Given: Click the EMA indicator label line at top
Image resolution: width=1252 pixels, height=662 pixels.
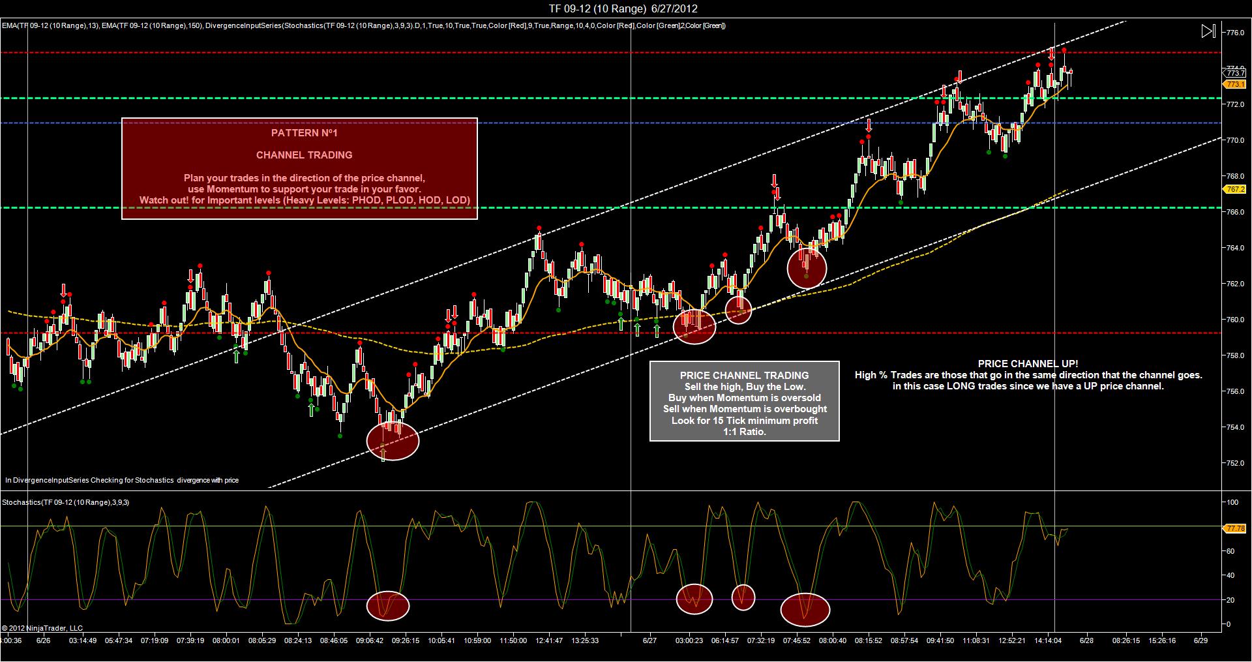Looking at the screenshot, I should tap(364, 26).
